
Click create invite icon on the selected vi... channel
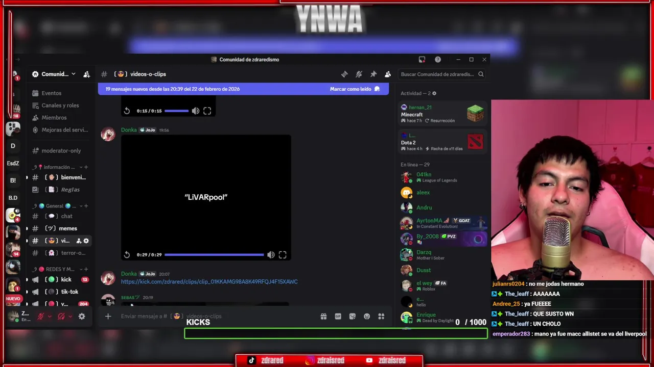(x=79, y=241)
